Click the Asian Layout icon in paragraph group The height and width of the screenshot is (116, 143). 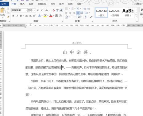(79, 17)
